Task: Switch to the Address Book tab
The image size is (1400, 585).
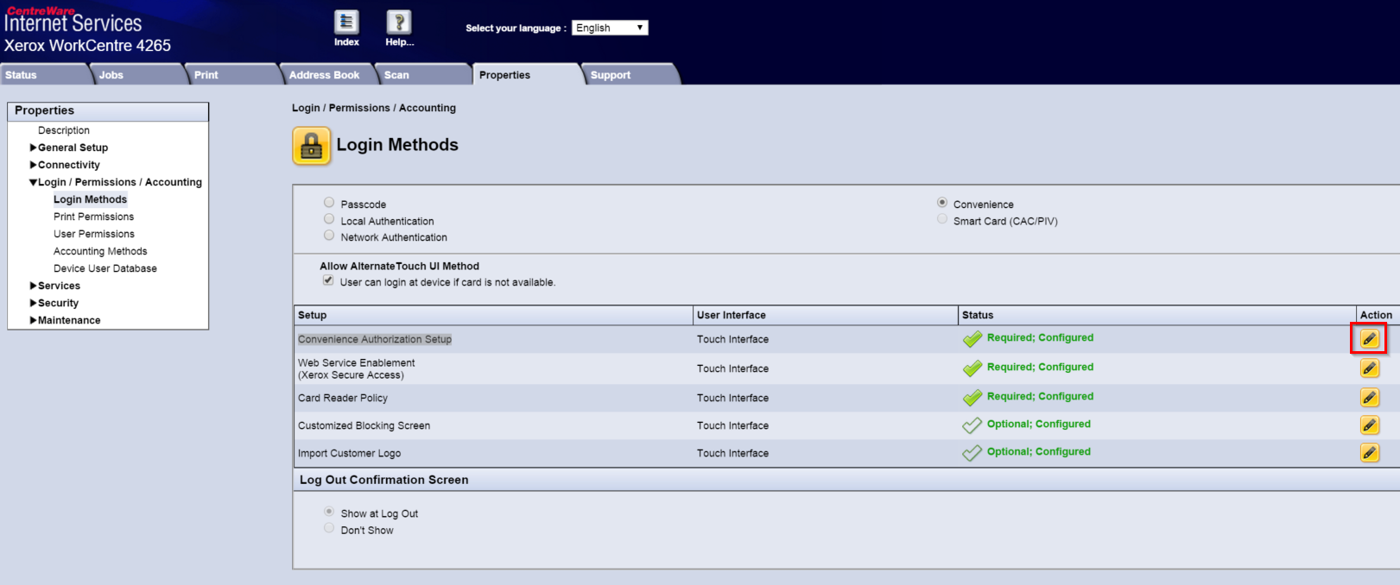Action: 324,75
